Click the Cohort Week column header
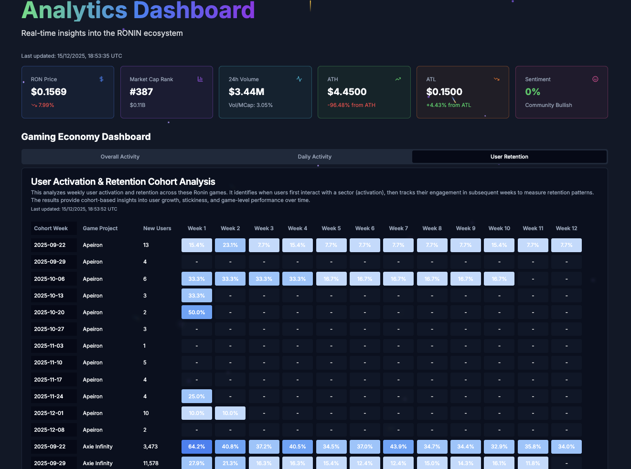Viewport: 631px width, 469px height. 51,228
